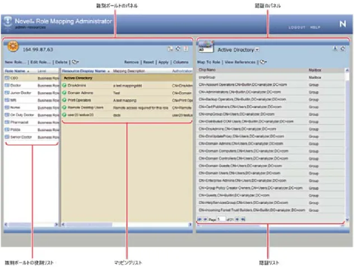Click the orange Identity Vault icon
This screenshot has width=354, height=267.
pos(13,46)
